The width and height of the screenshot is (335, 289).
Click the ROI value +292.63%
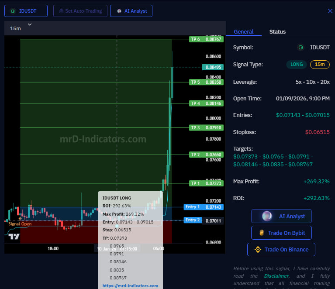point(316,198)
